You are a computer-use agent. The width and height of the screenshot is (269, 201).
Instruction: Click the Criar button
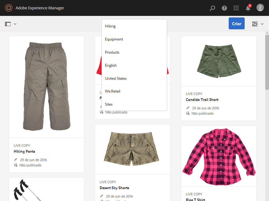pos(237,24)
